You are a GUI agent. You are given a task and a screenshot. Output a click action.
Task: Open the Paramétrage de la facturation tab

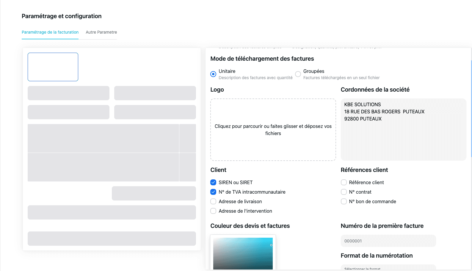(50, 32)
